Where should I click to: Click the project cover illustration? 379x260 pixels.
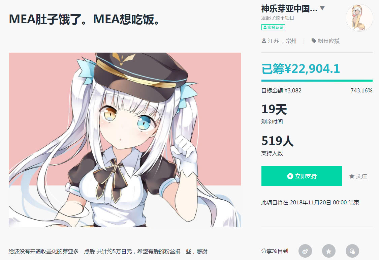tap(125, 140)
